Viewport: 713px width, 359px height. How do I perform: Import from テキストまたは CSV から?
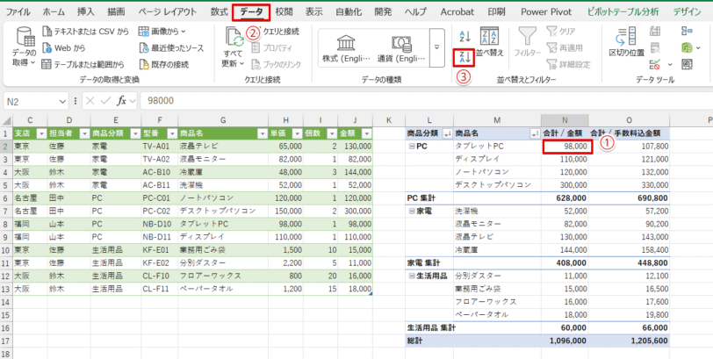[85, 32]
